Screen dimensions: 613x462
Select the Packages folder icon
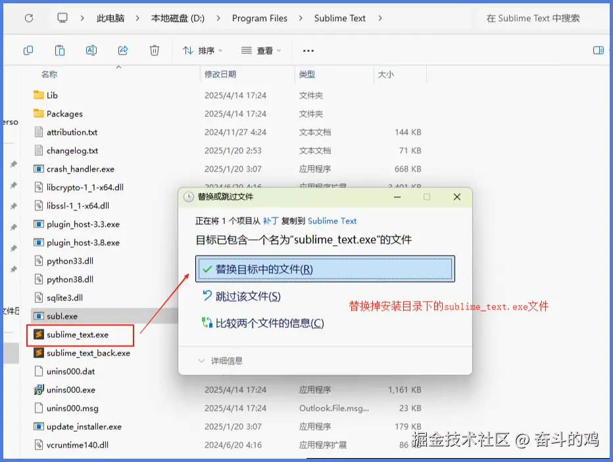pos(38,114)
